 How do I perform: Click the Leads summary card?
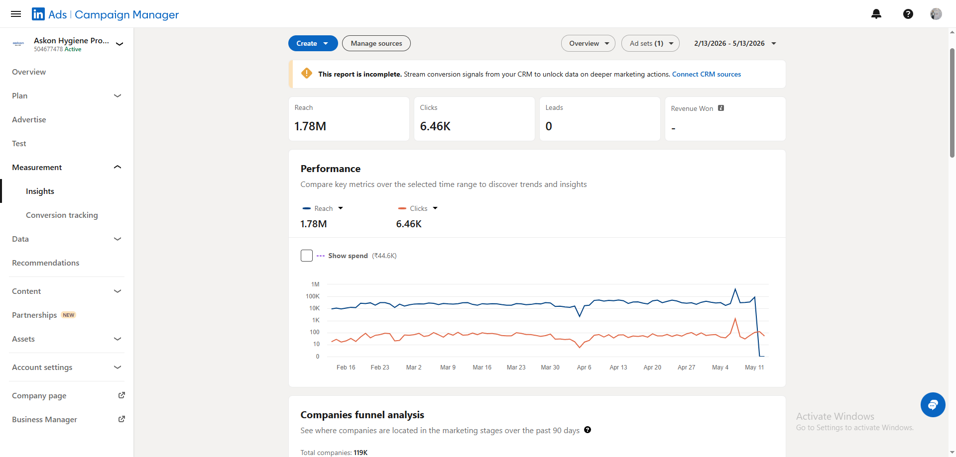599,119
